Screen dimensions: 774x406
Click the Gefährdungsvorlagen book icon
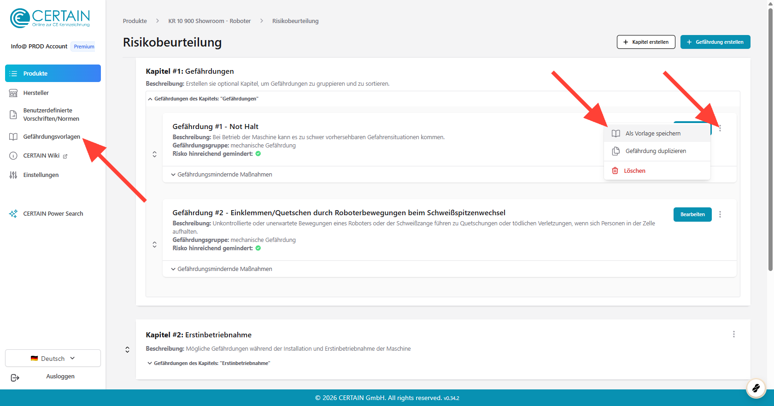point(13,137)
